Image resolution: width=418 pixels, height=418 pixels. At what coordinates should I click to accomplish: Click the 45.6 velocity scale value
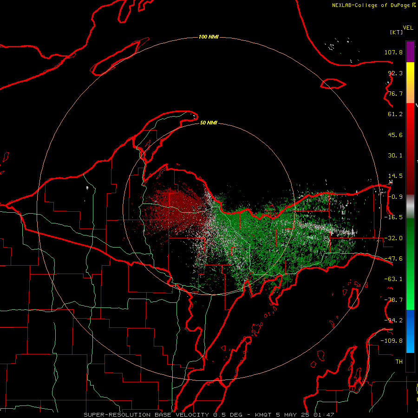395,135
